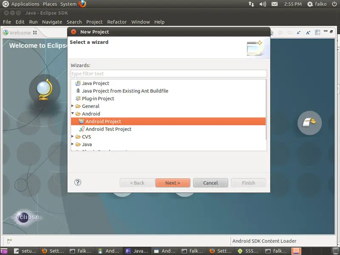Minimize the Welcome view
This screenshot has width=340, height=255.
click(326, 31)
